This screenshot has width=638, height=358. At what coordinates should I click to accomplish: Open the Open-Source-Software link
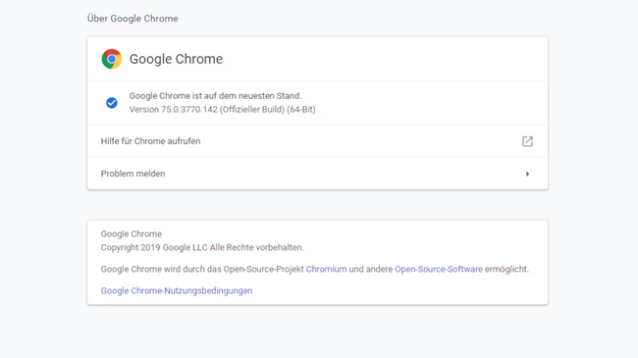[439, 269]
